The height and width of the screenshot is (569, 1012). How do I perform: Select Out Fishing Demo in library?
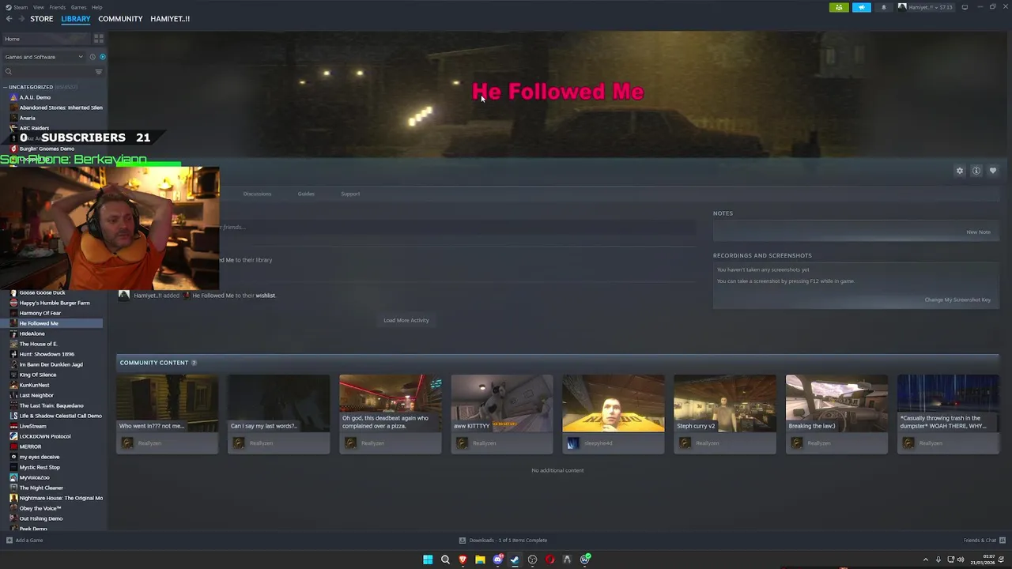point(41,518)
